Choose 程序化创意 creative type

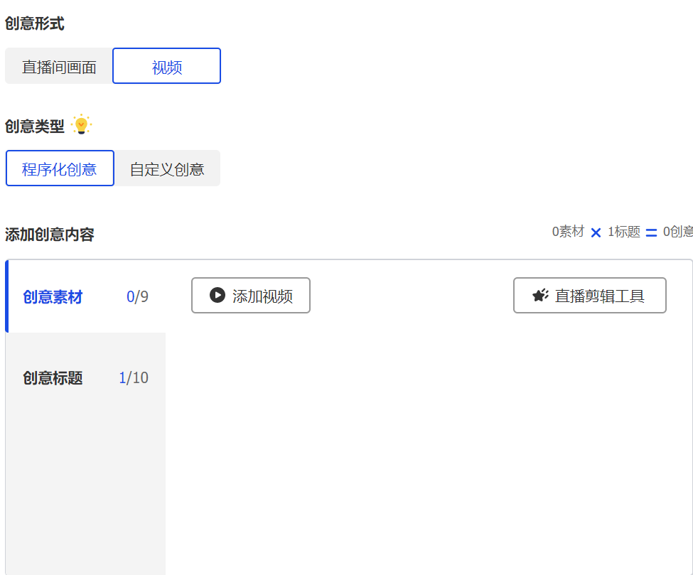tap(60, 168)
